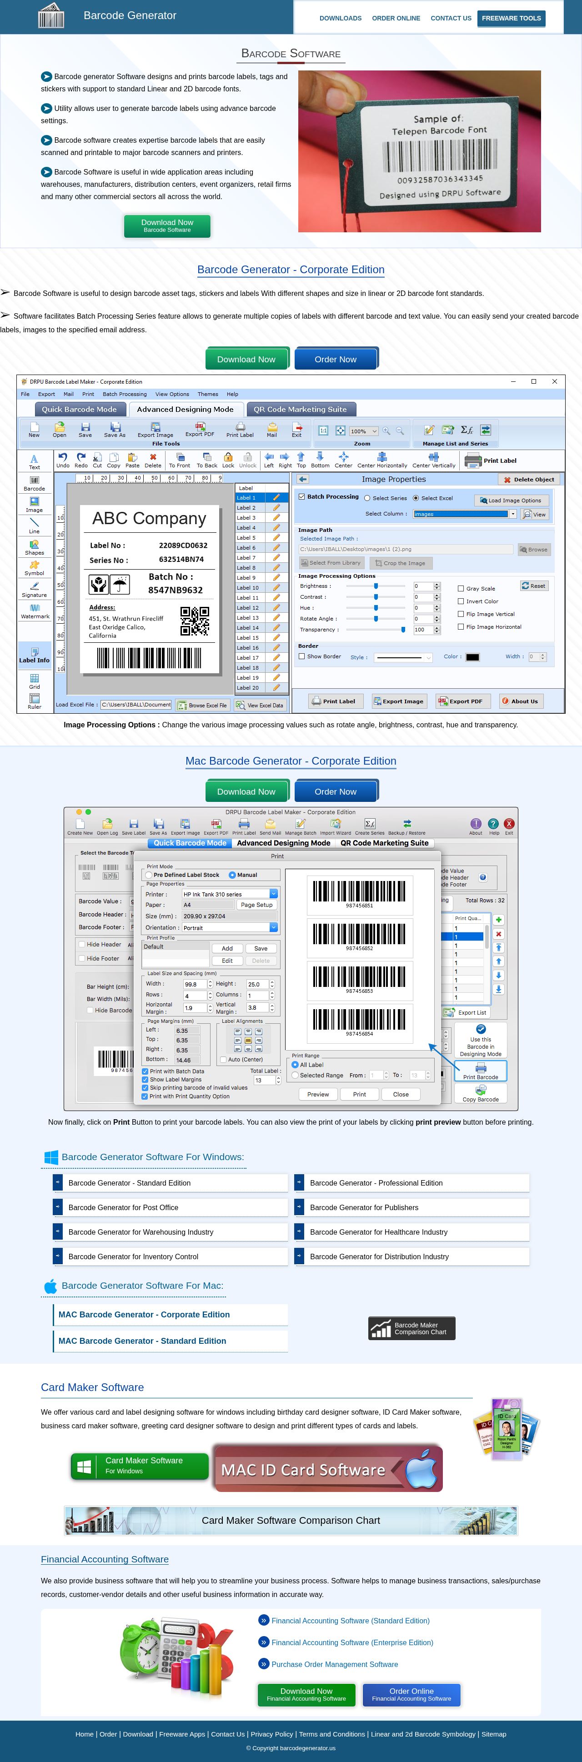
Task: Click the Total Label 13 stepper
Action: (x=278, y=1080)
